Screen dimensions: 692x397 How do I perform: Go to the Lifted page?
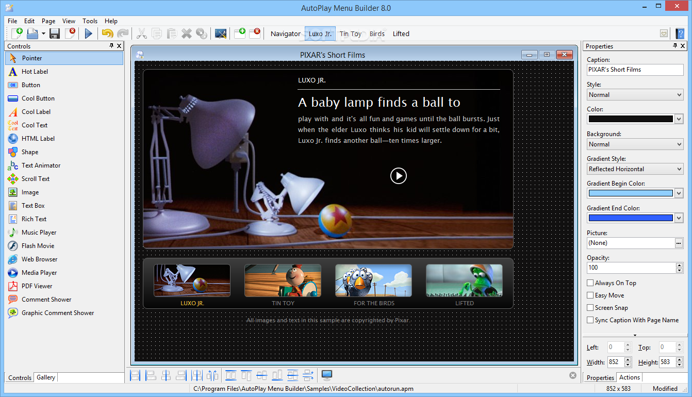pos(401,34)
